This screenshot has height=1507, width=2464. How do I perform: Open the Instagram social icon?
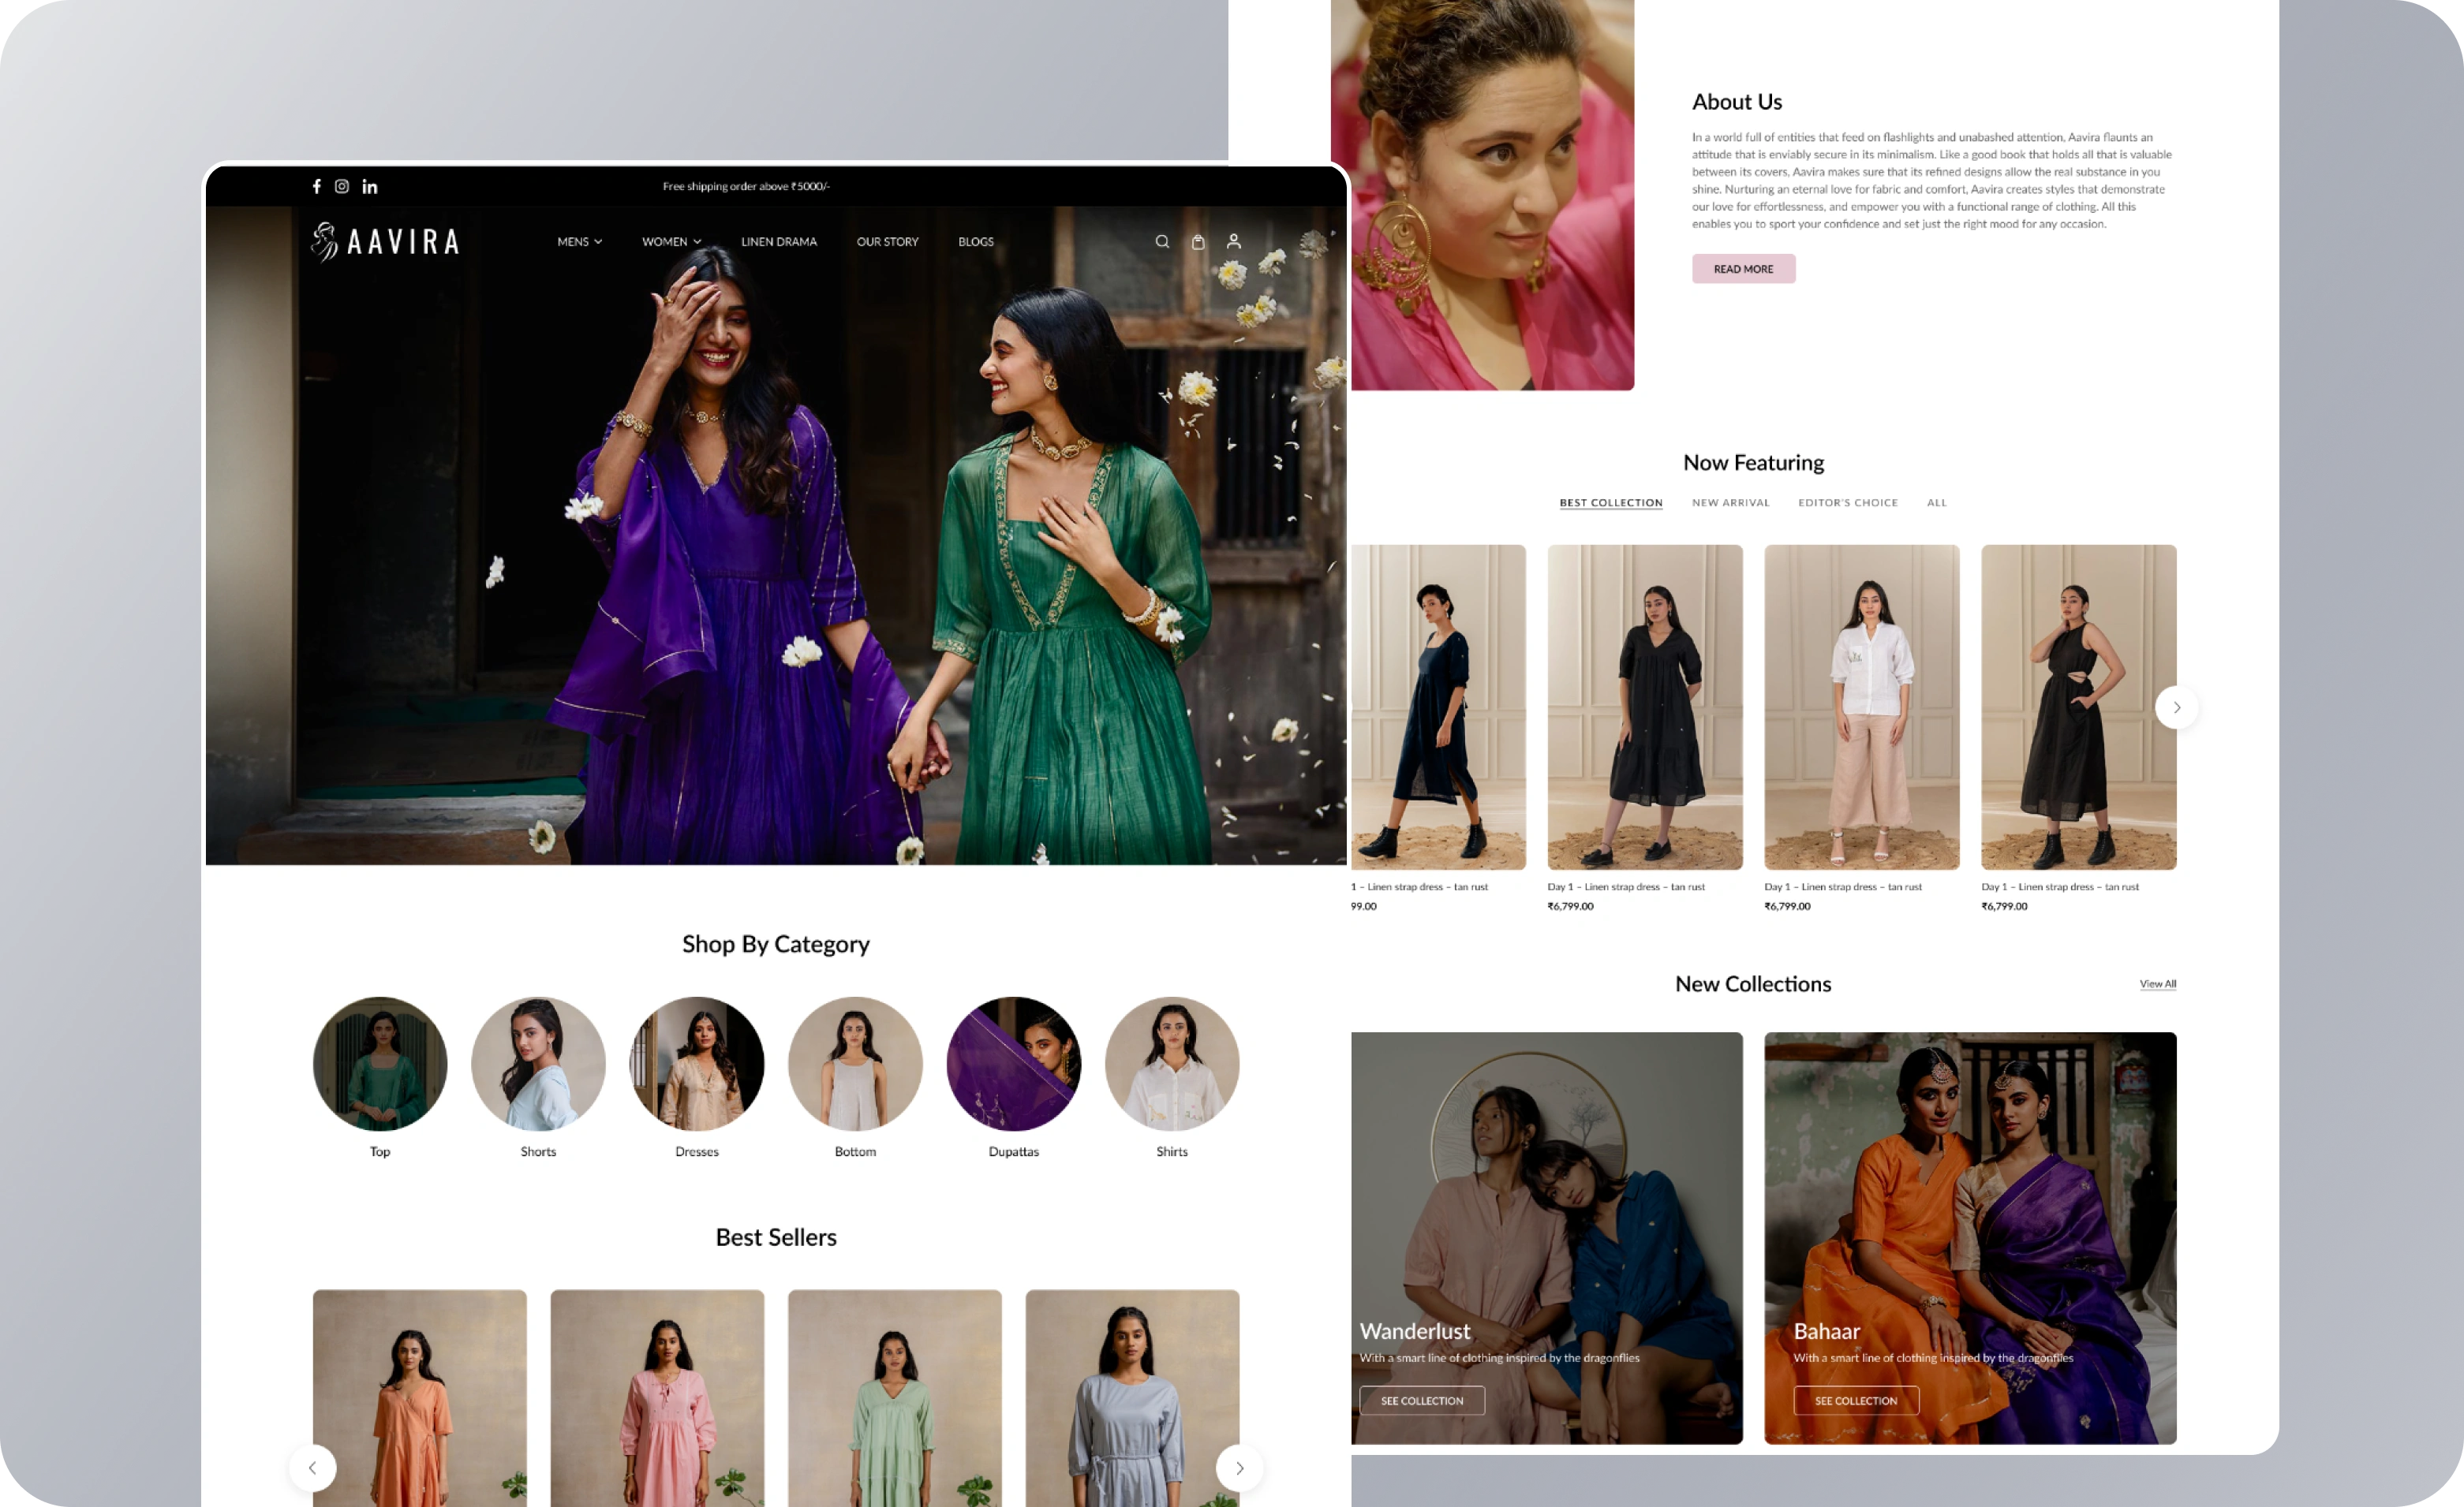(342, 186)
